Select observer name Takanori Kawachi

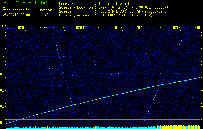coord(114,4)
